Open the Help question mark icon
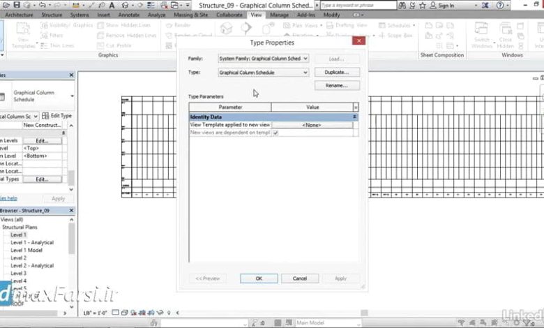Viewport: 544px width, 328px height. pos(500,5)
